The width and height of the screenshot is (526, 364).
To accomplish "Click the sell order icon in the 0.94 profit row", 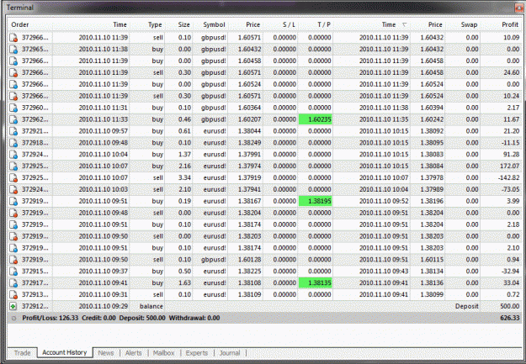I will 13,260.
